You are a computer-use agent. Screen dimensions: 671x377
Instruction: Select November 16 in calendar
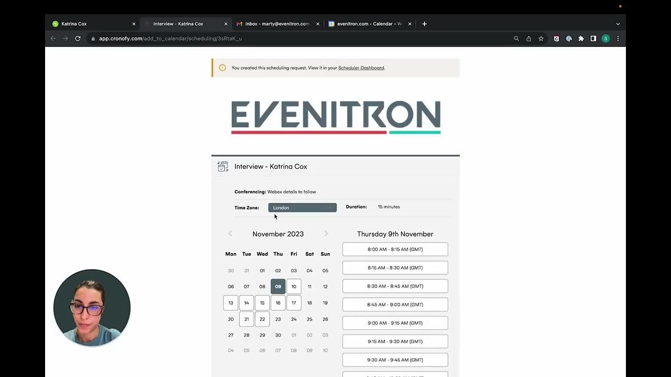tap(278, 303)
